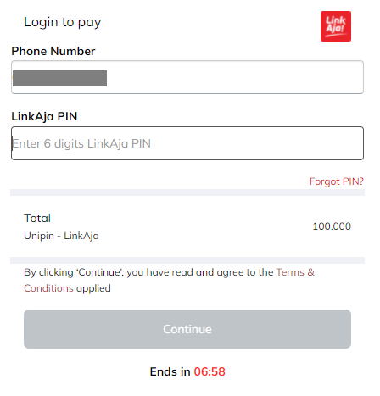Click the 'Phone Number' field label
380x396 pixels.
point(53,51)
